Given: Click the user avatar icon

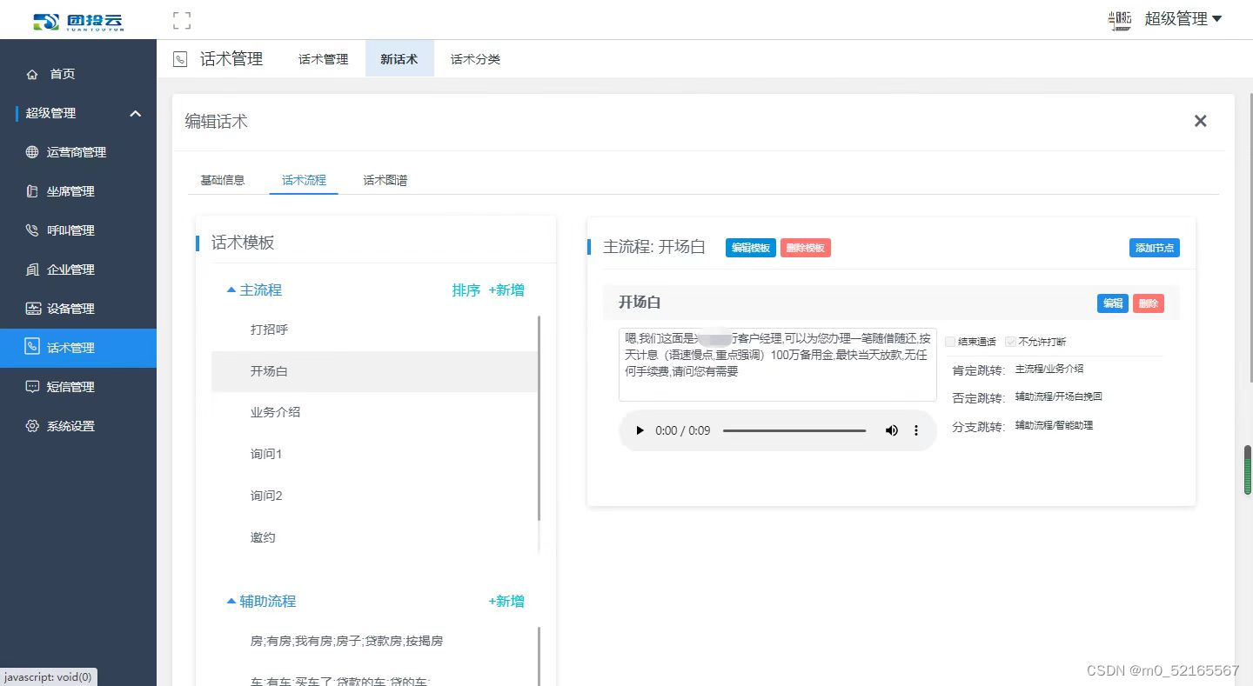Looking at the screenshot, I should (1120, 20).
